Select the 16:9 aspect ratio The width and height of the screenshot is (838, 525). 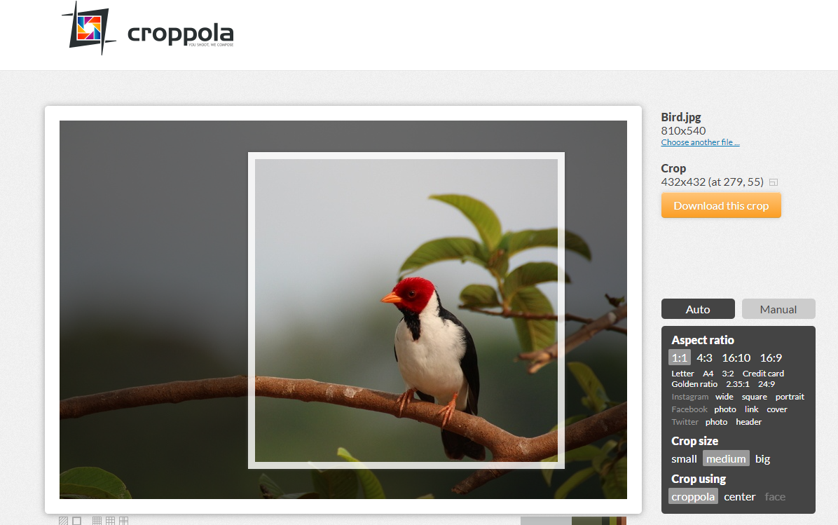pyautogui.click(x=771, y=357)
